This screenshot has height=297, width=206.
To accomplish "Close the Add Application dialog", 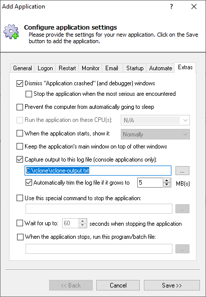I will click(x=194, y=7).
